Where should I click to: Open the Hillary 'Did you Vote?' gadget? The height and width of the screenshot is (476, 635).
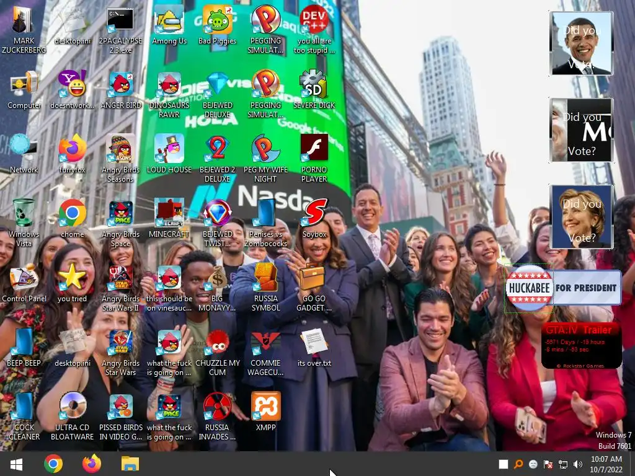(x=581, y=216)
